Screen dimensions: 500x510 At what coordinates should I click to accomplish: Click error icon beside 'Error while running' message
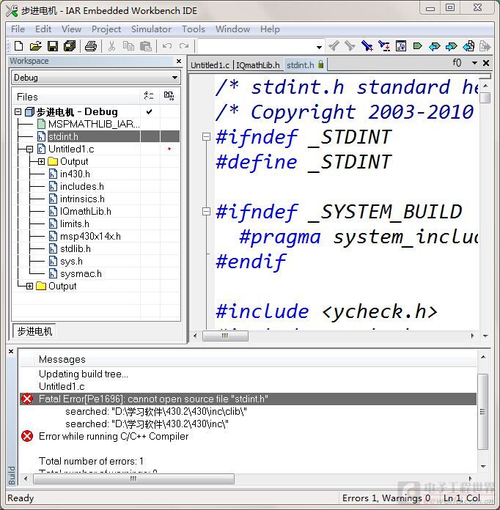tap(27, 436)
